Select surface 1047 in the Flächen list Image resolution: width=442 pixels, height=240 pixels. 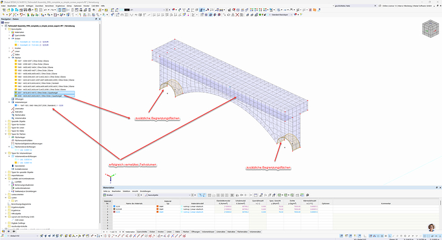33,61
